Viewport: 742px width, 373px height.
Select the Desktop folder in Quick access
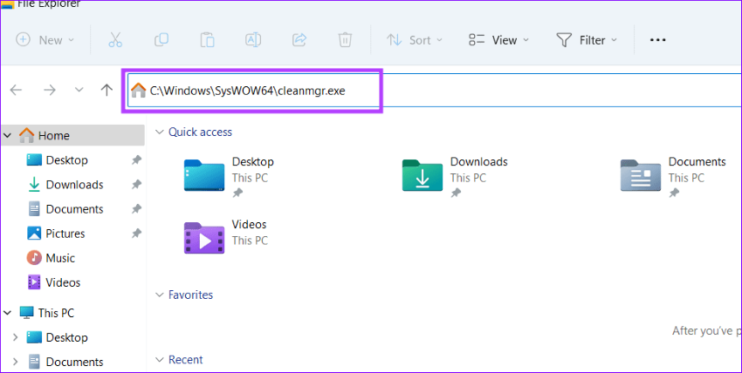[x=230, y=177]
